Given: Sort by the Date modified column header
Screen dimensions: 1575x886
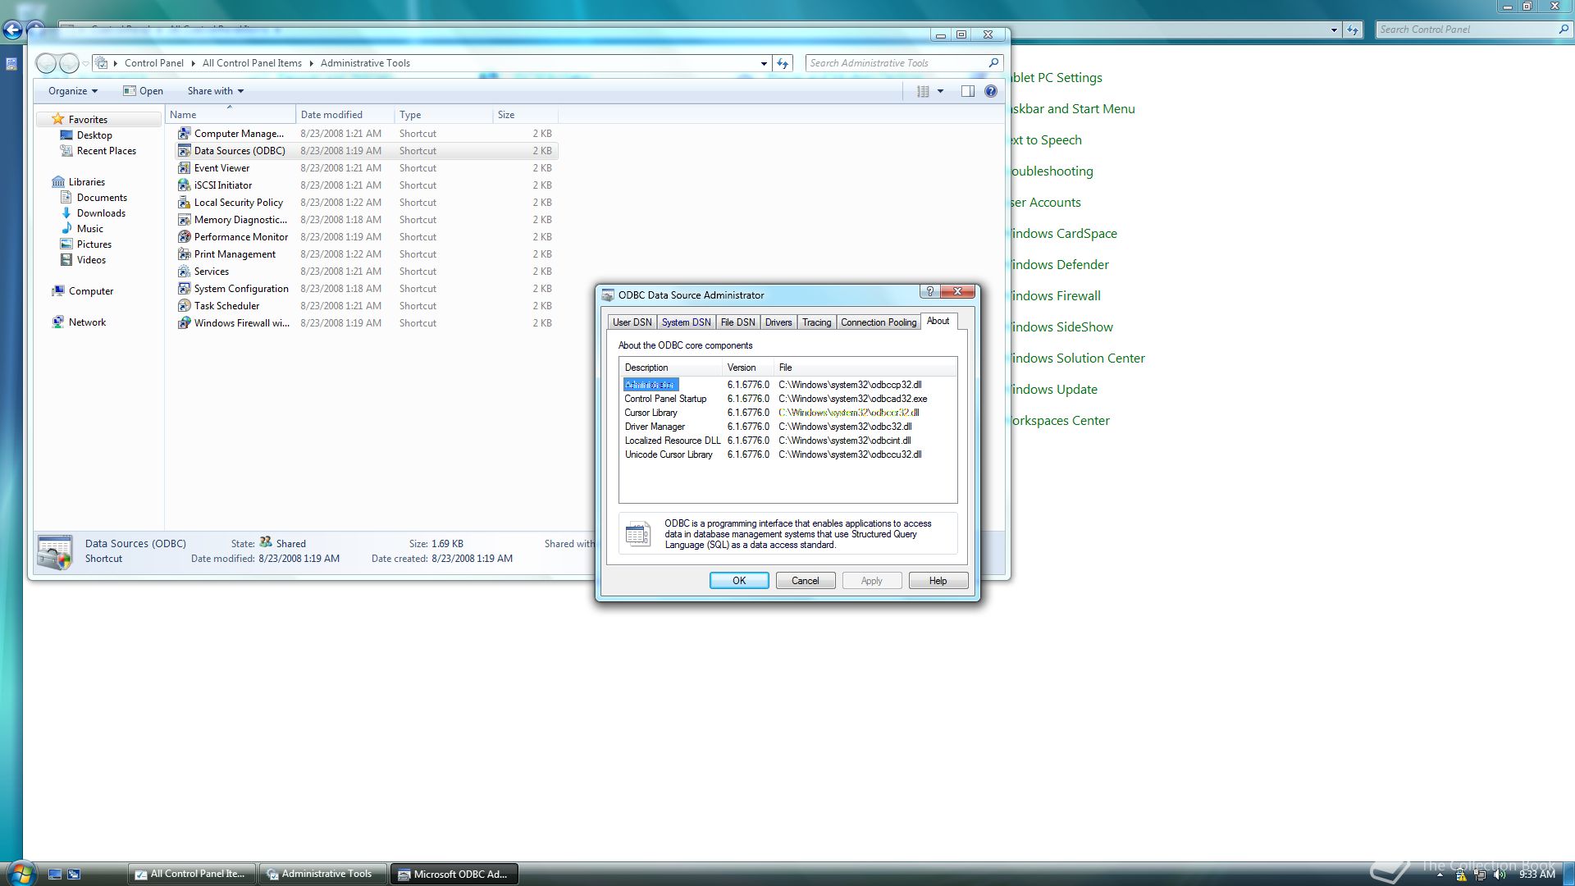Looking at the screenshot, I should [x=345, y=115].
